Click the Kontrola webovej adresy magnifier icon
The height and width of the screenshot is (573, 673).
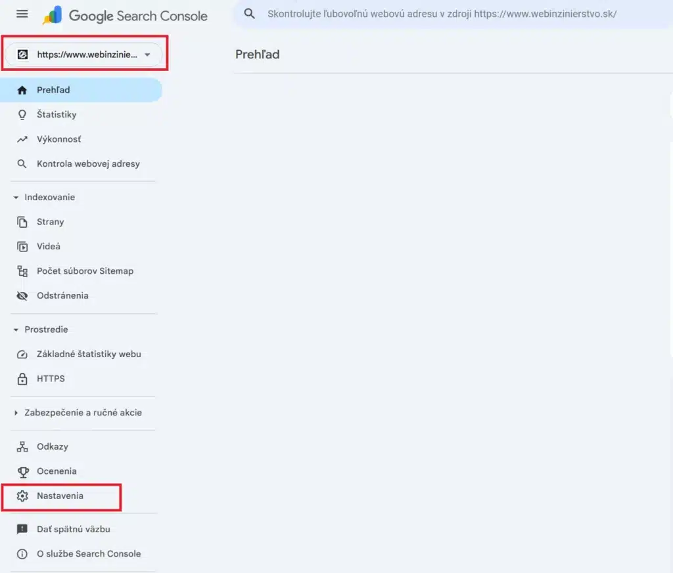[22, 164]
